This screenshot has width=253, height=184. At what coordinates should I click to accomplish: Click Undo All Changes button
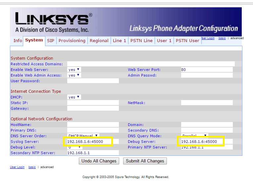point(99,161)
